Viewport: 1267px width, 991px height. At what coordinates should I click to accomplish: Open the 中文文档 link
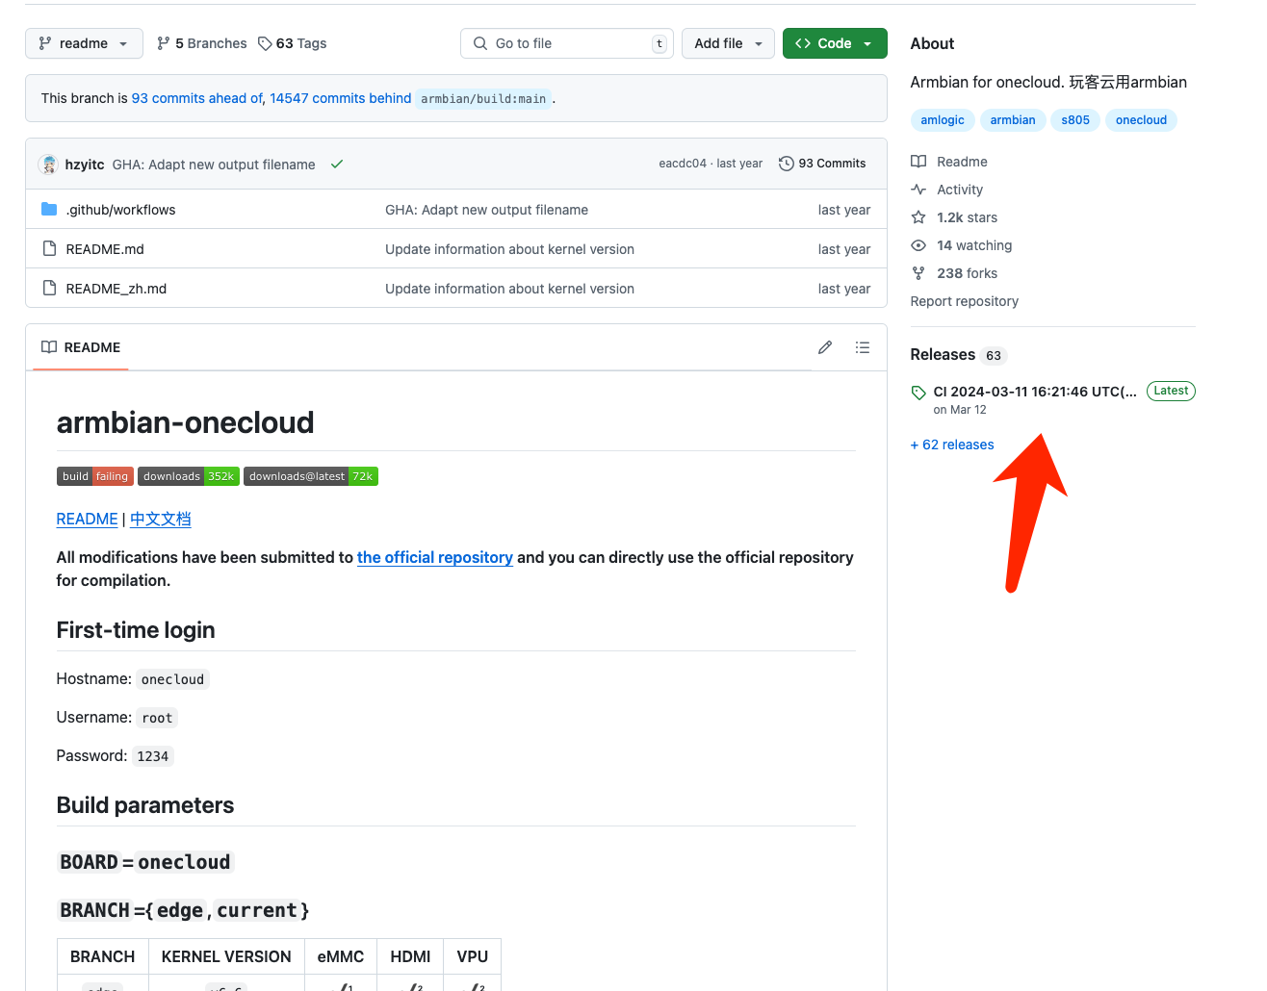pyautogui.click(x=161, y=520)
